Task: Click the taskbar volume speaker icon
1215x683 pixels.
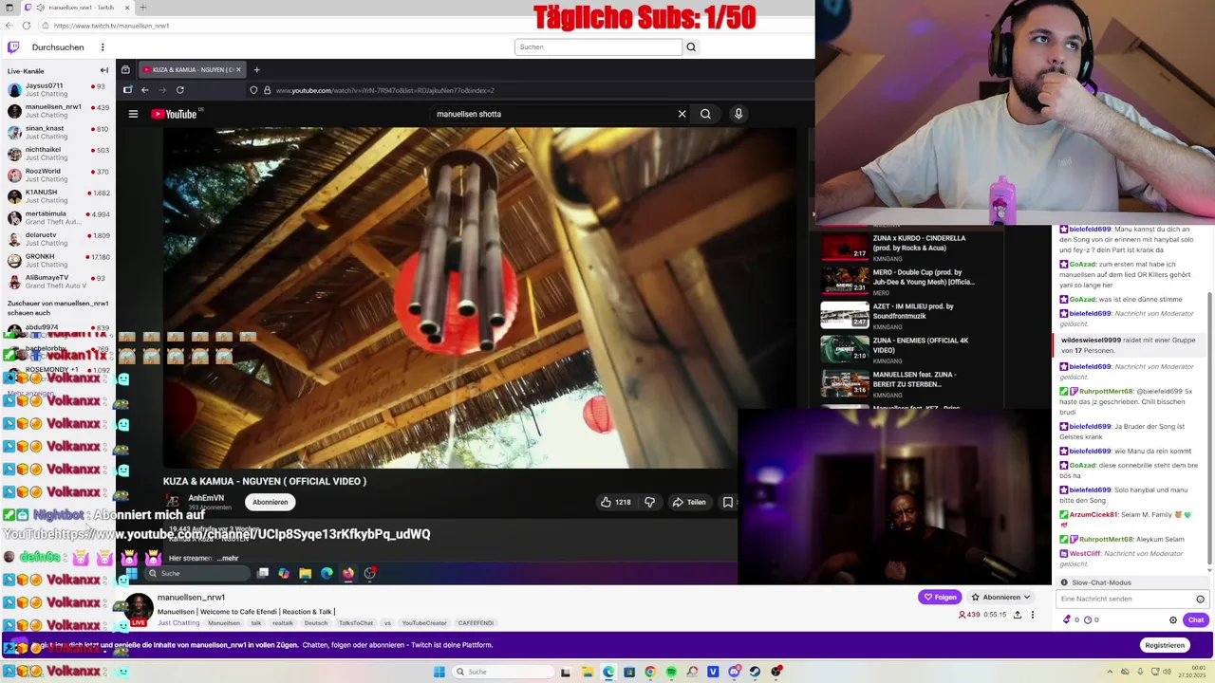Action: 1167,672
